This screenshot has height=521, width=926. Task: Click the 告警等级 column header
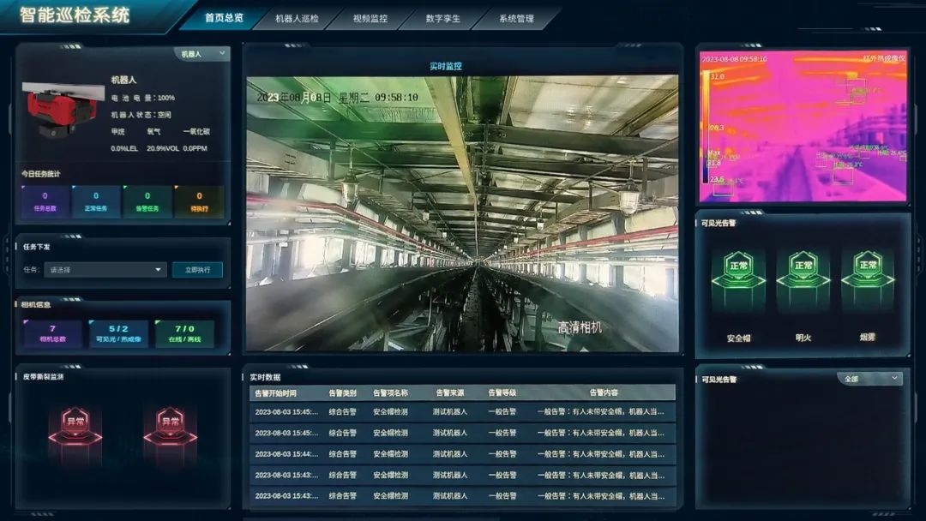point(502,392)
